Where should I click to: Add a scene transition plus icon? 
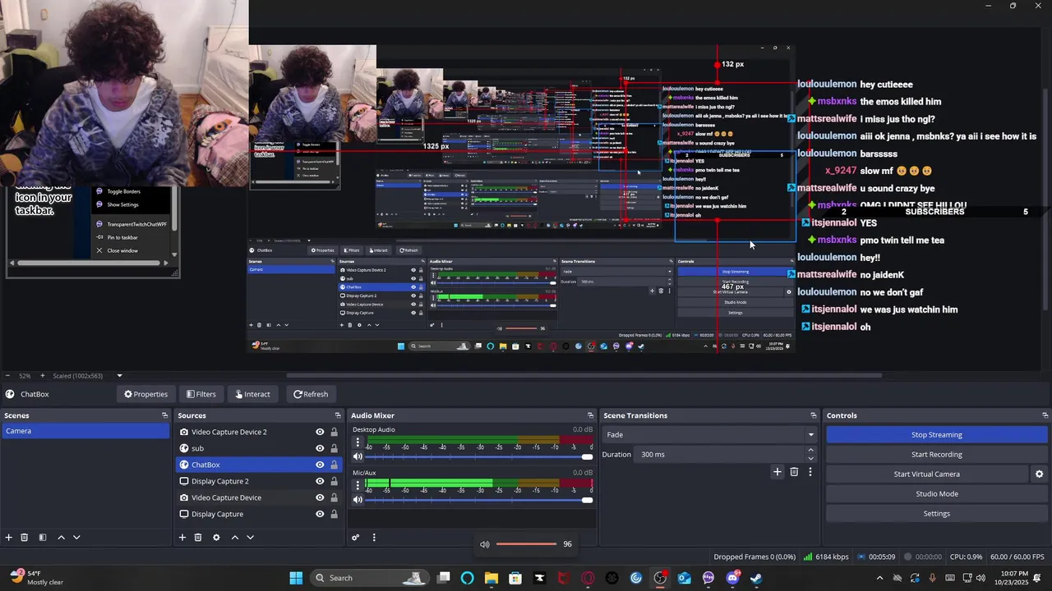point(777,472)
